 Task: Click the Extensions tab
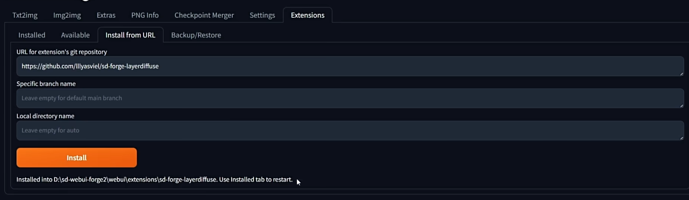point(307,15)
